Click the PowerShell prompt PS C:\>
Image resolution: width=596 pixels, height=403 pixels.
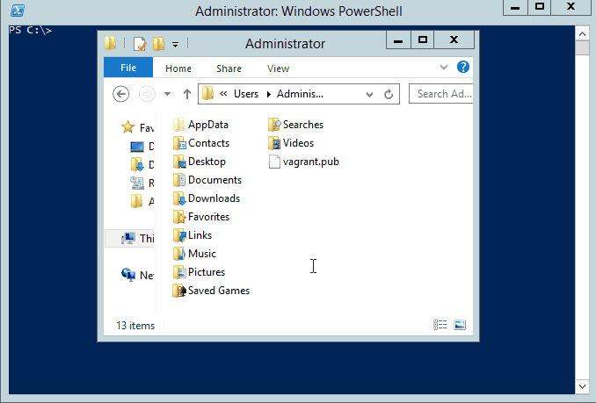coord(30,30)
